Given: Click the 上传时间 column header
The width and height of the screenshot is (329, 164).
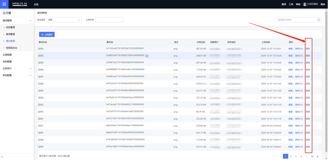Looking at the screenshot, I should (266, 42).
